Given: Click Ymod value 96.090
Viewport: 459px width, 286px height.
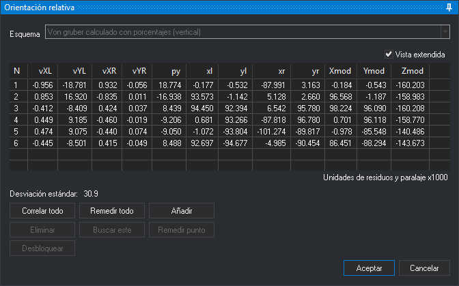Looking at the screenshot, I should click(x=374, y=109).
